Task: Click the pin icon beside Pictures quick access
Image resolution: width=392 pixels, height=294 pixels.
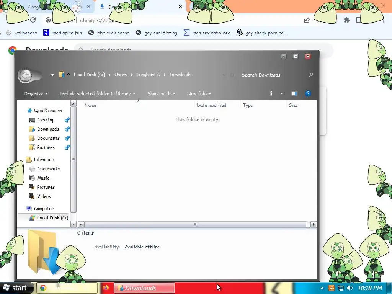Action: [67, 147]
